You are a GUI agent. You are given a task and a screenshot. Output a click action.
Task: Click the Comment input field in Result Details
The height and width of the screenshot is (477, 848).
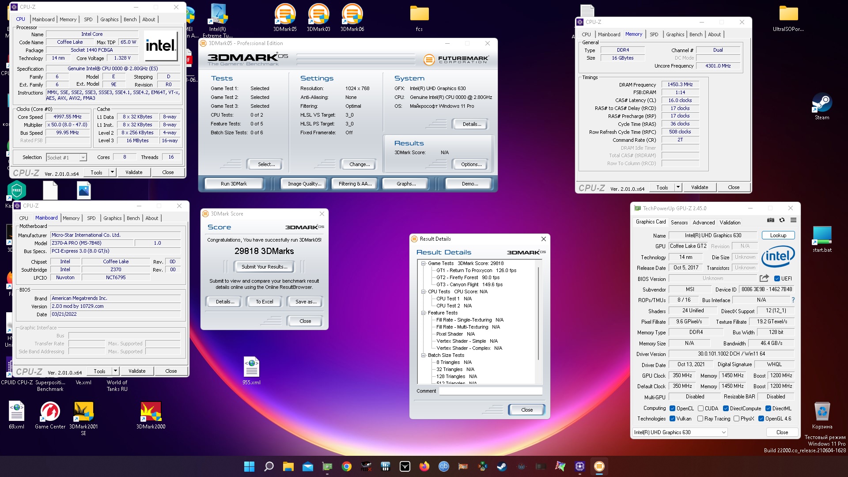point(490,391)
